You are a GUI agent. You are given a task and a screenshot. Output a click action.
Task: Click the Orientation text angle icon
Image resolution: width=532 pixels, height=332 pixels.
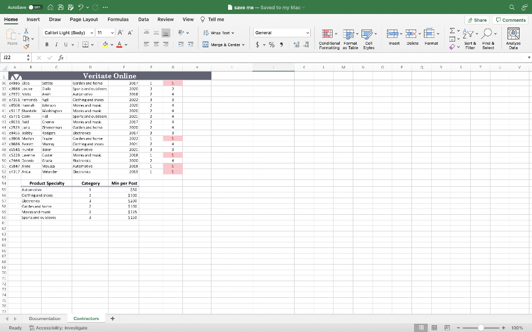tap(181, 33)
